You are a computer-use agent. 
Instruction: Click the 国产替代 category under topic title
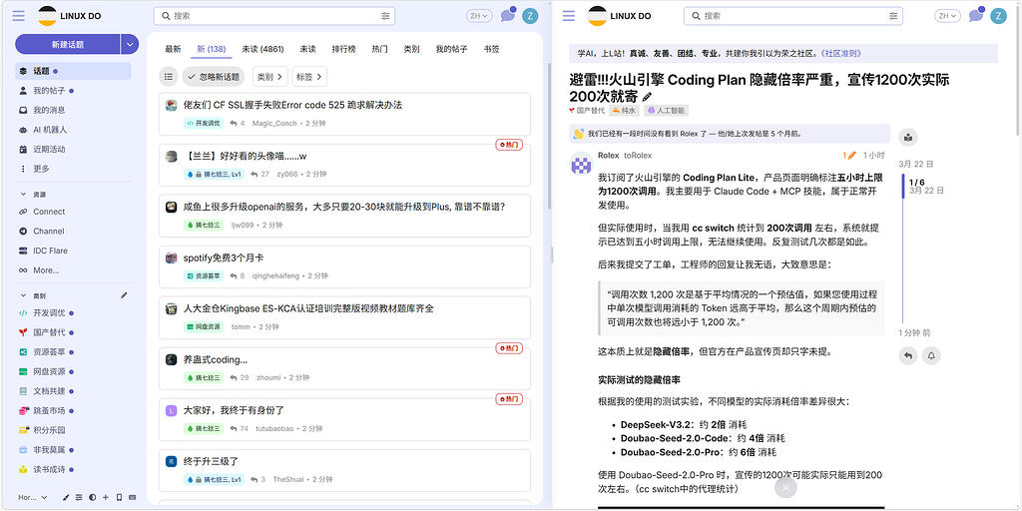coord(587,111)
